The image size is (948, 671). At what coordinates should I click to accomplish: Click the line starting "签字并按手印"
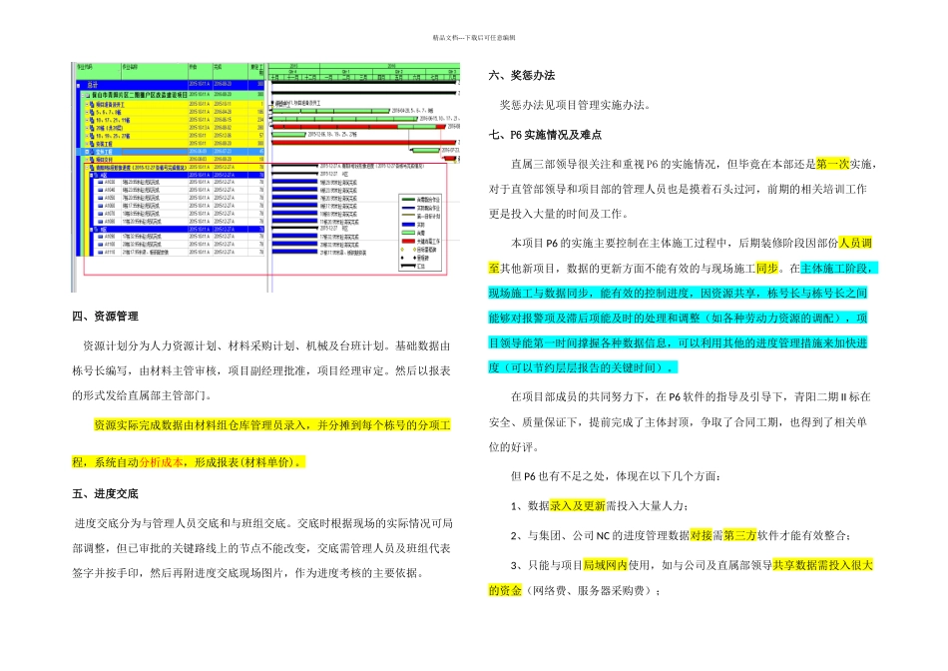[247, 573]
